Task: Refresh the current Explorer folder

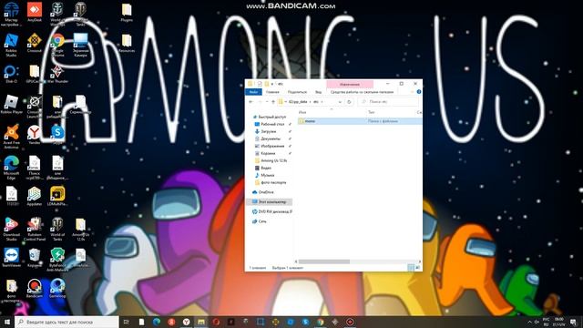Action: click(x=349, y=101)
